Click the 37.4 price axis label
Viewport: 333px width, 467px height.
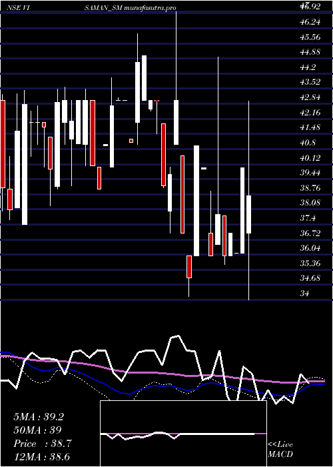308,218
